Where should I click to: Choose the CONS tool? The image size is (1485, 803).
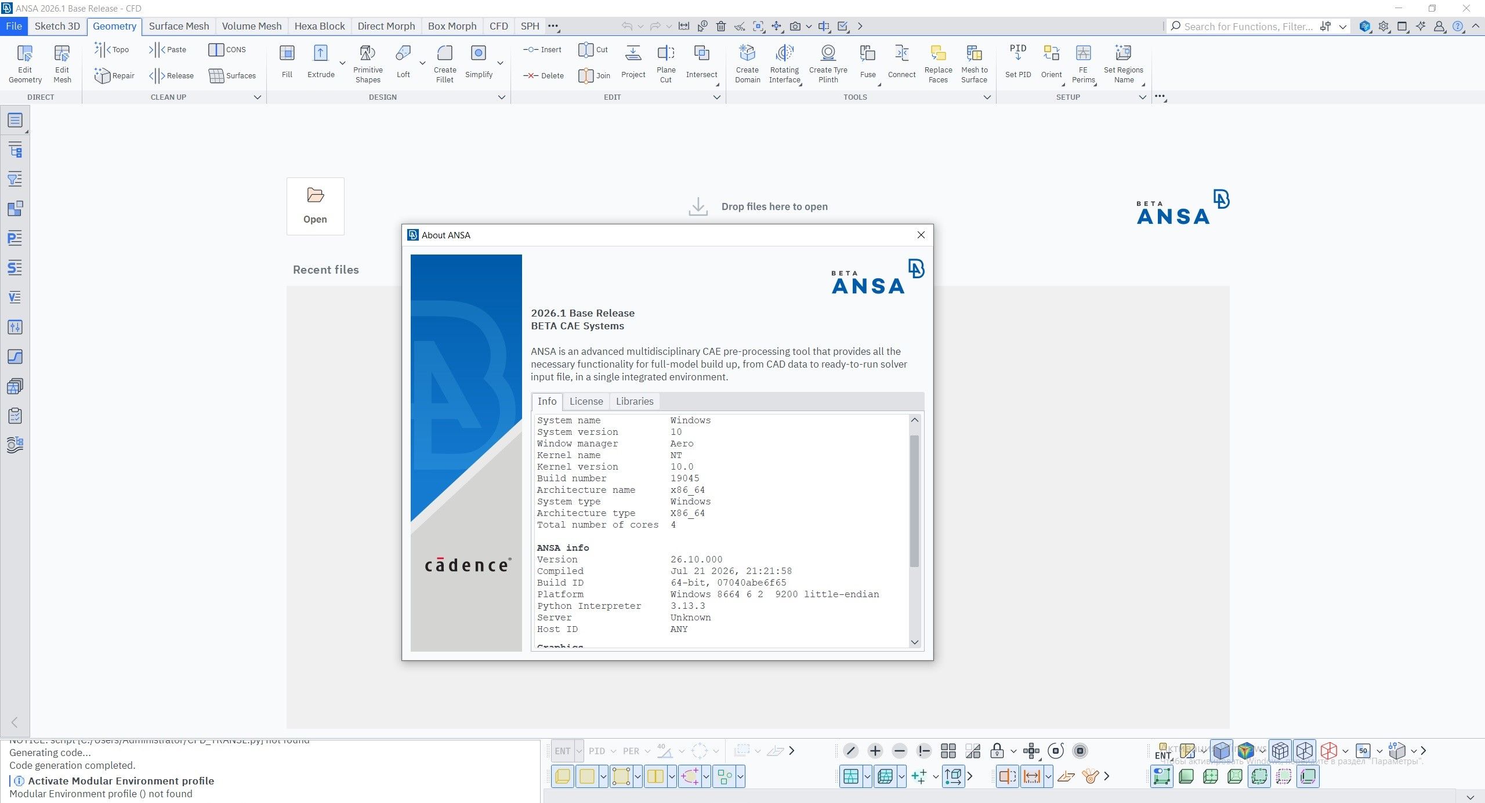click(x=227, y=50)
